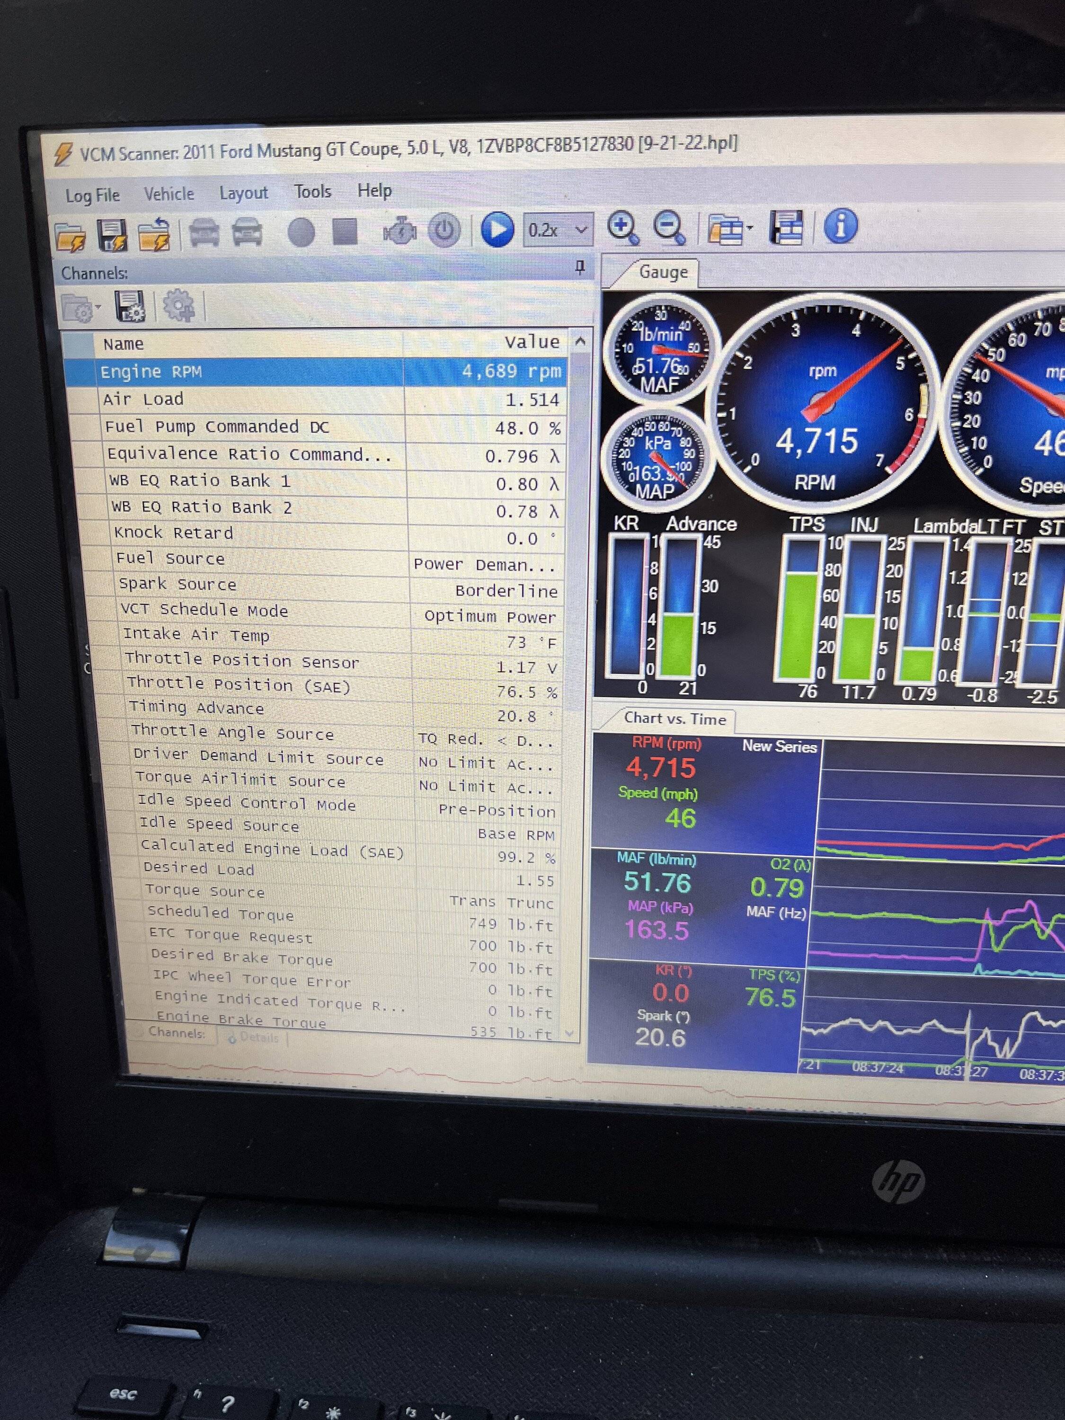Click the power symbol toolbar icon
1065x1420 pixels.
444,230
